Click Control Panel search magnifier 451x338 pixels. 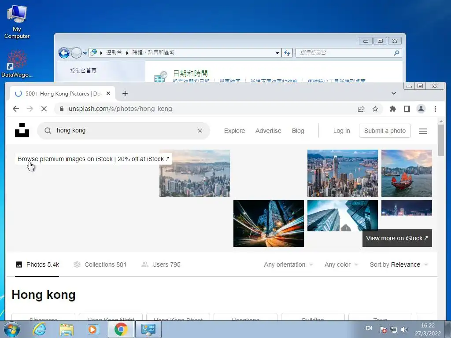(396, 53)
